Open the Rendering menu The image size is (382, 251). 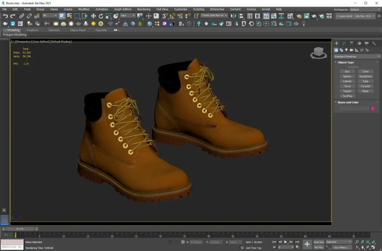click(144, 9)
